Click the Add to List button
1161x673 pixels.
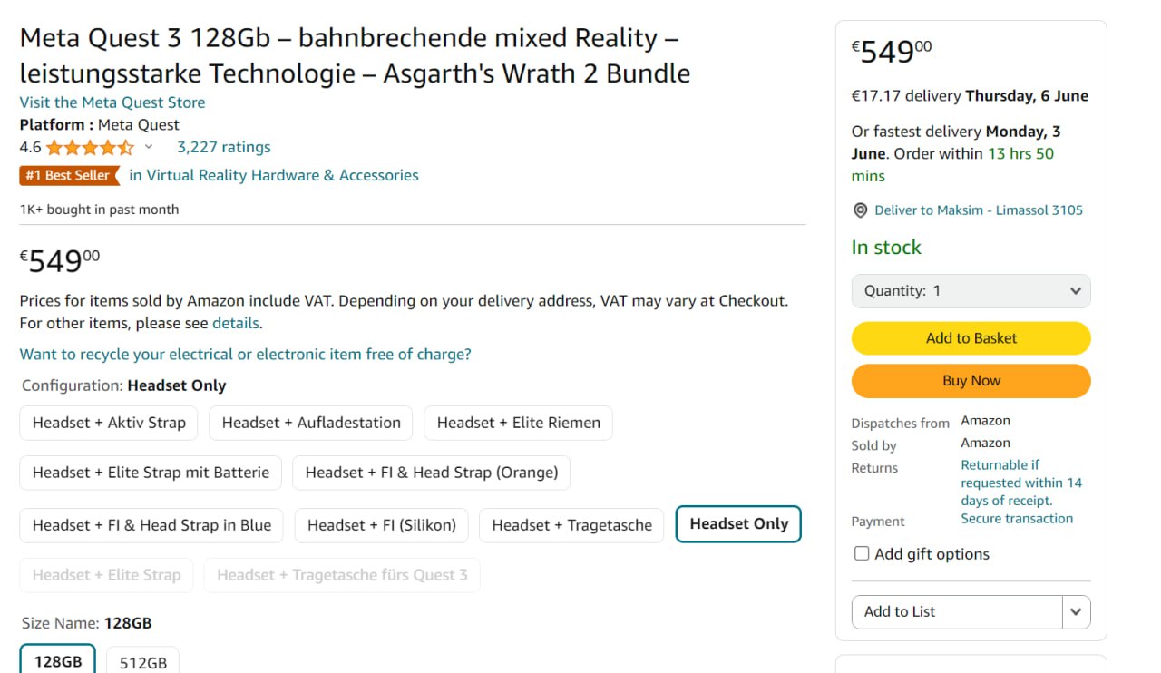[x=956, y=611]
